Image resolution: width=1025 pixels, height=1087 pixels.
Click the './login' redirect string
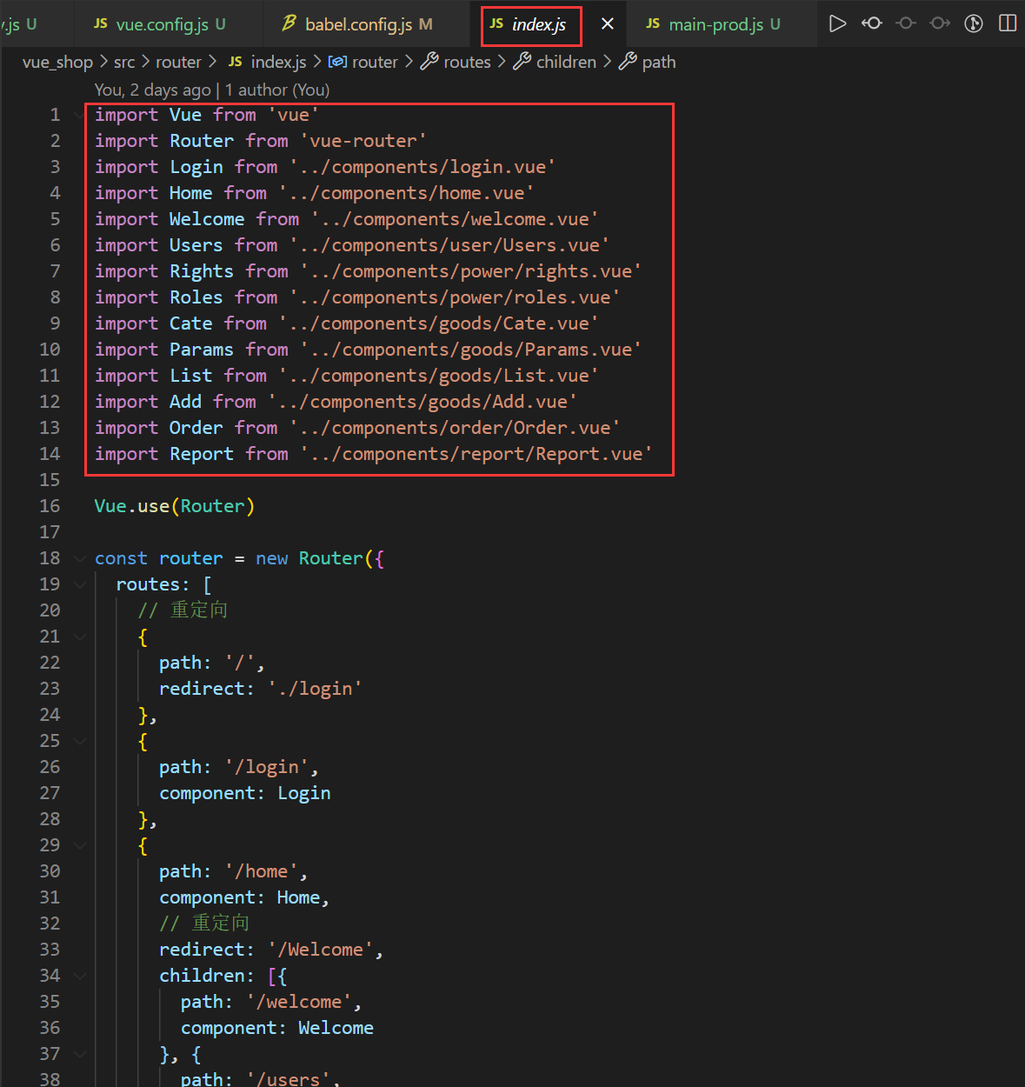(x=315, y=689)
